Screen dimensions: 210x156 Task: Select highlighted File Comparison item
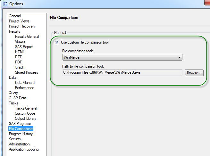21,129
